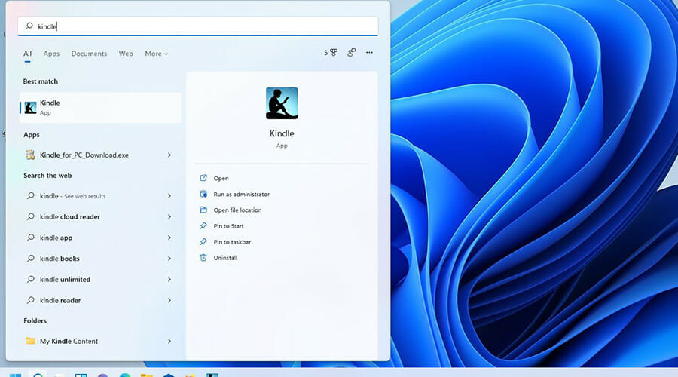Screen dimensions: 678x377
Task: Expand kindle reader suggestion arrow
Action: pos(169,300)
